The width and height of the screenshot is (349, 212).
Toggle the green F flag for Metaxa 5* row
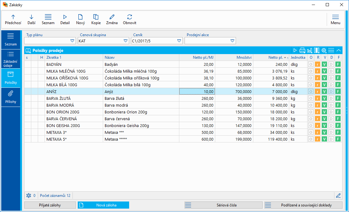point(338,139)
